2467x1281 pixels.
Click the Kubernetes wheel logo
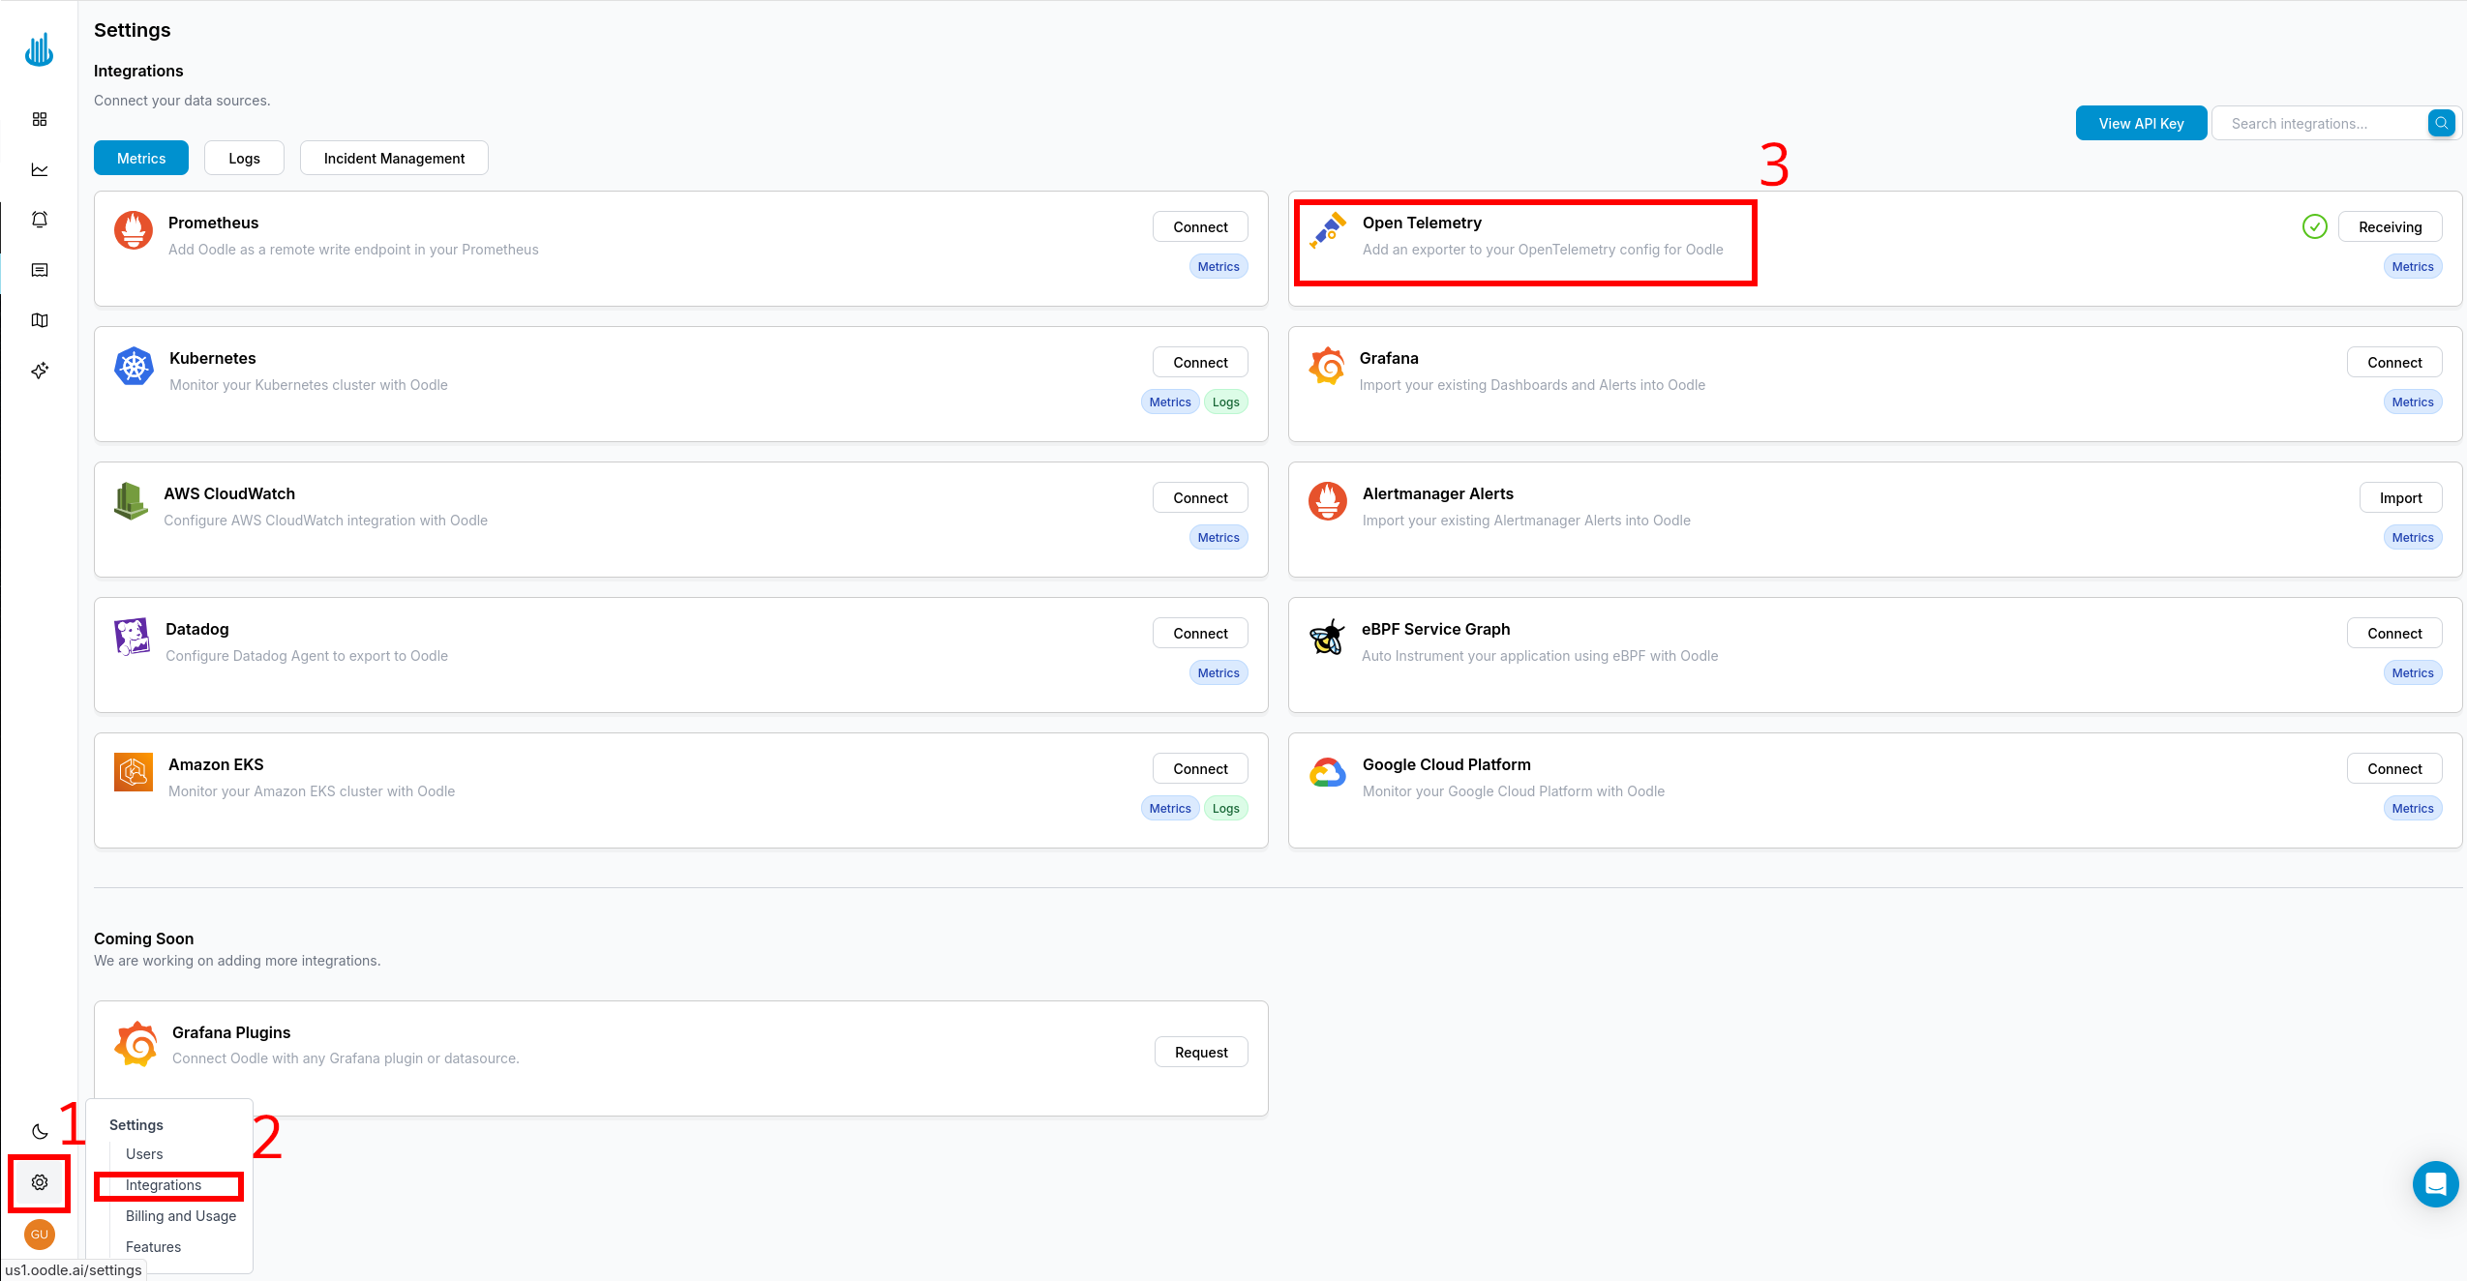point(134,366)
